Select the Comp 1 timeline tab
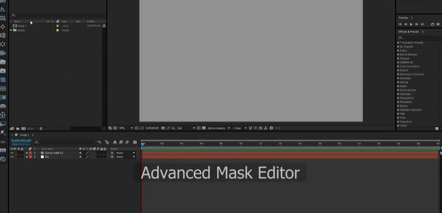This screenshot has width=442, height=213. (x=24, y=135)
